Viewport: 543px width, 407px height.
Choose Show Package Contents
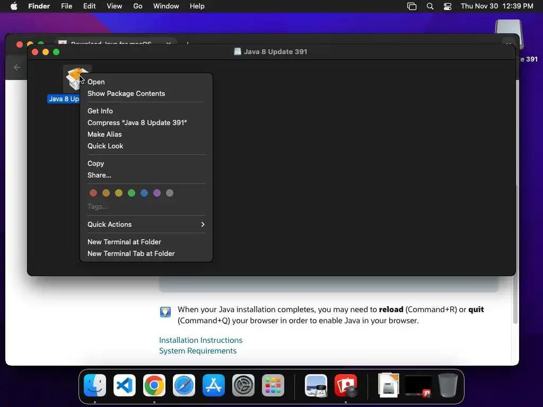click(x=146, y=93)
